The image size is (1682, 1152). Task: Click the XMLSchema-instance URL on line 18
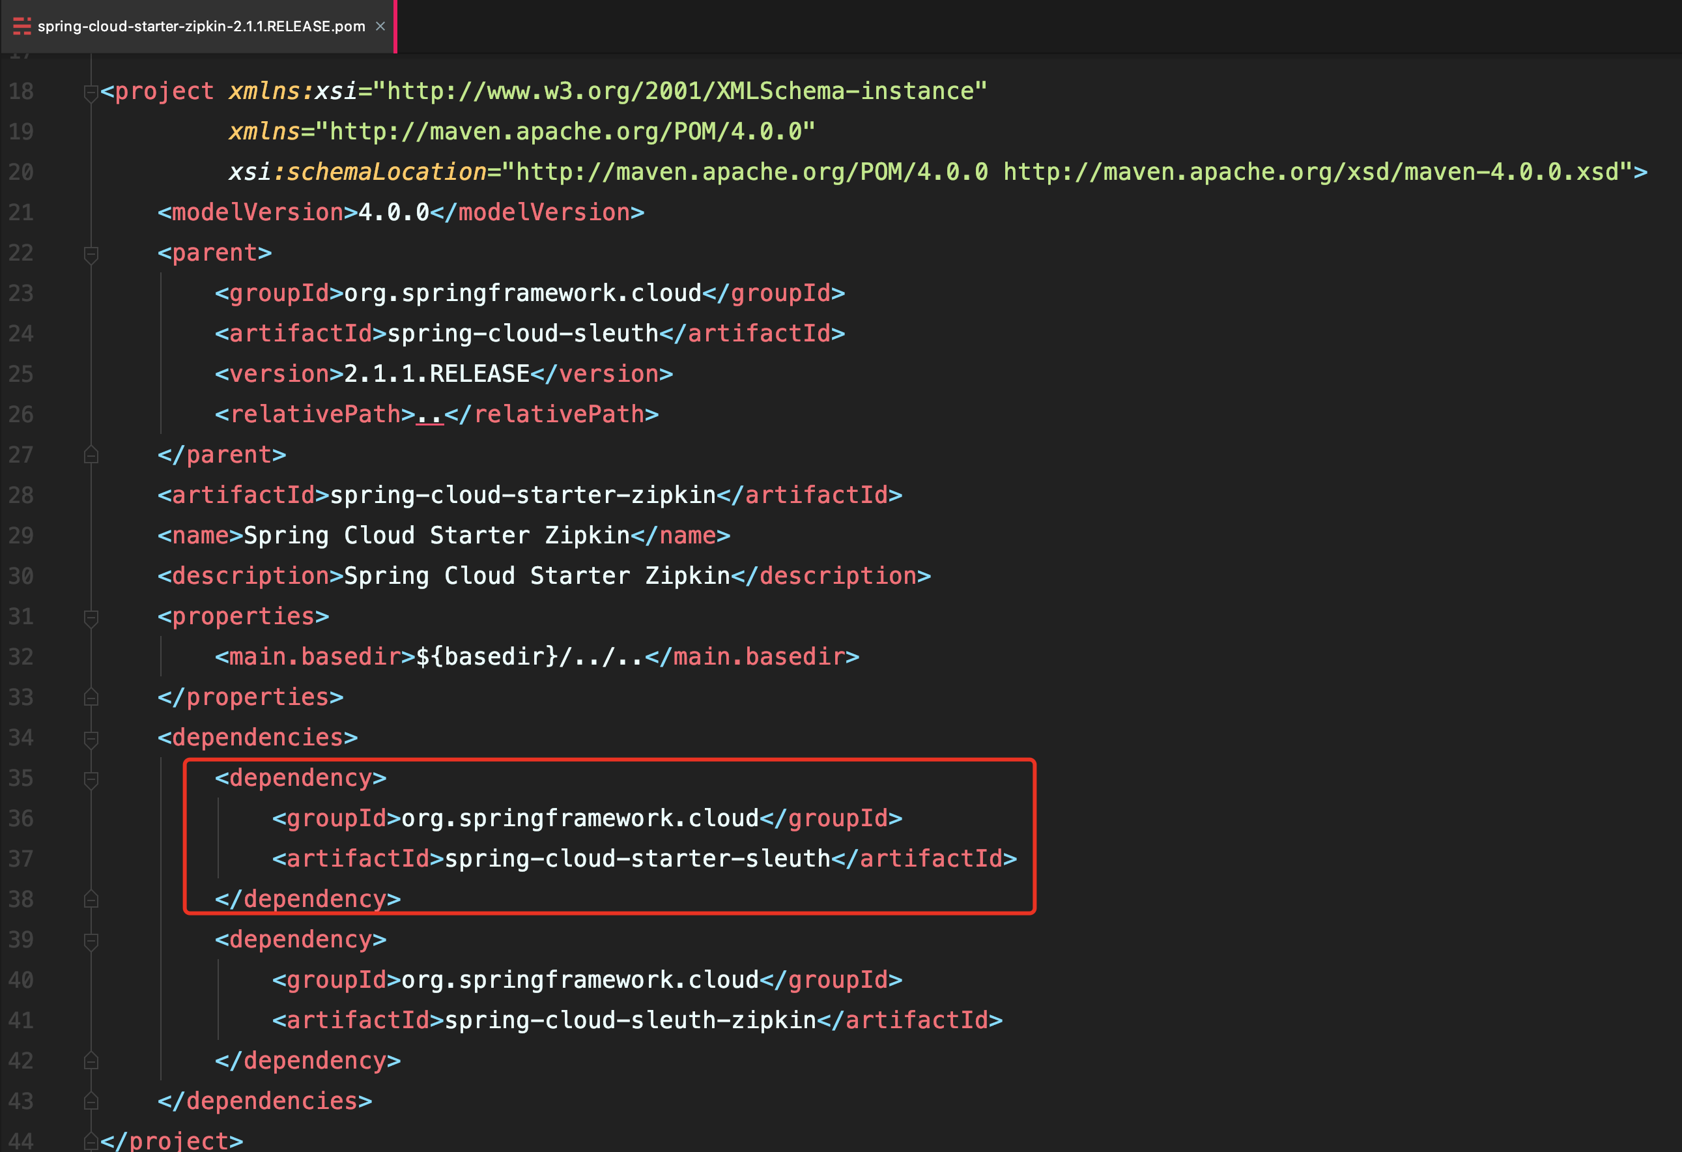pyautogui.click(x=679, y=91)
